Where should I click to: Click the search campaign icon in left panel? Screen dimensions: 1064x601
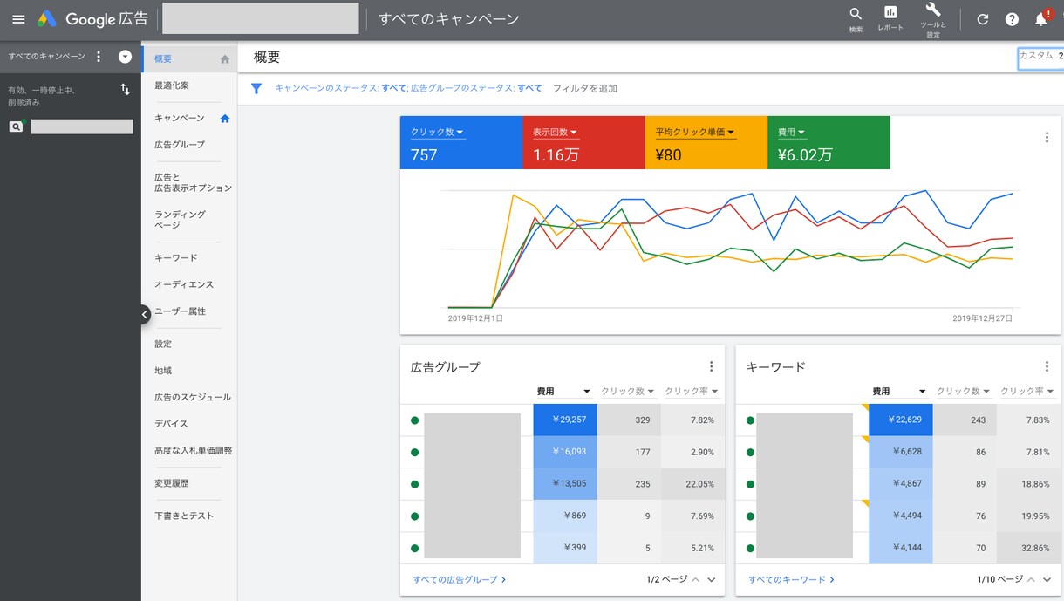click(x=16, y=126)
